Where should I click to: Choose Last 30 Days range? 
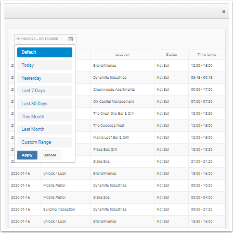pyautogui.click(x=45, y=104)
